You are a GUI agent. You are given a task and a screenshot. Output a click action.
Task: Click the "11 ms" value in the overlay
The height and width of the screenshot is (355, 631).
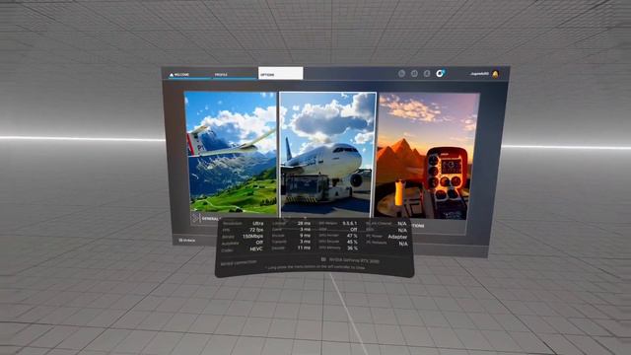point(304,248)
